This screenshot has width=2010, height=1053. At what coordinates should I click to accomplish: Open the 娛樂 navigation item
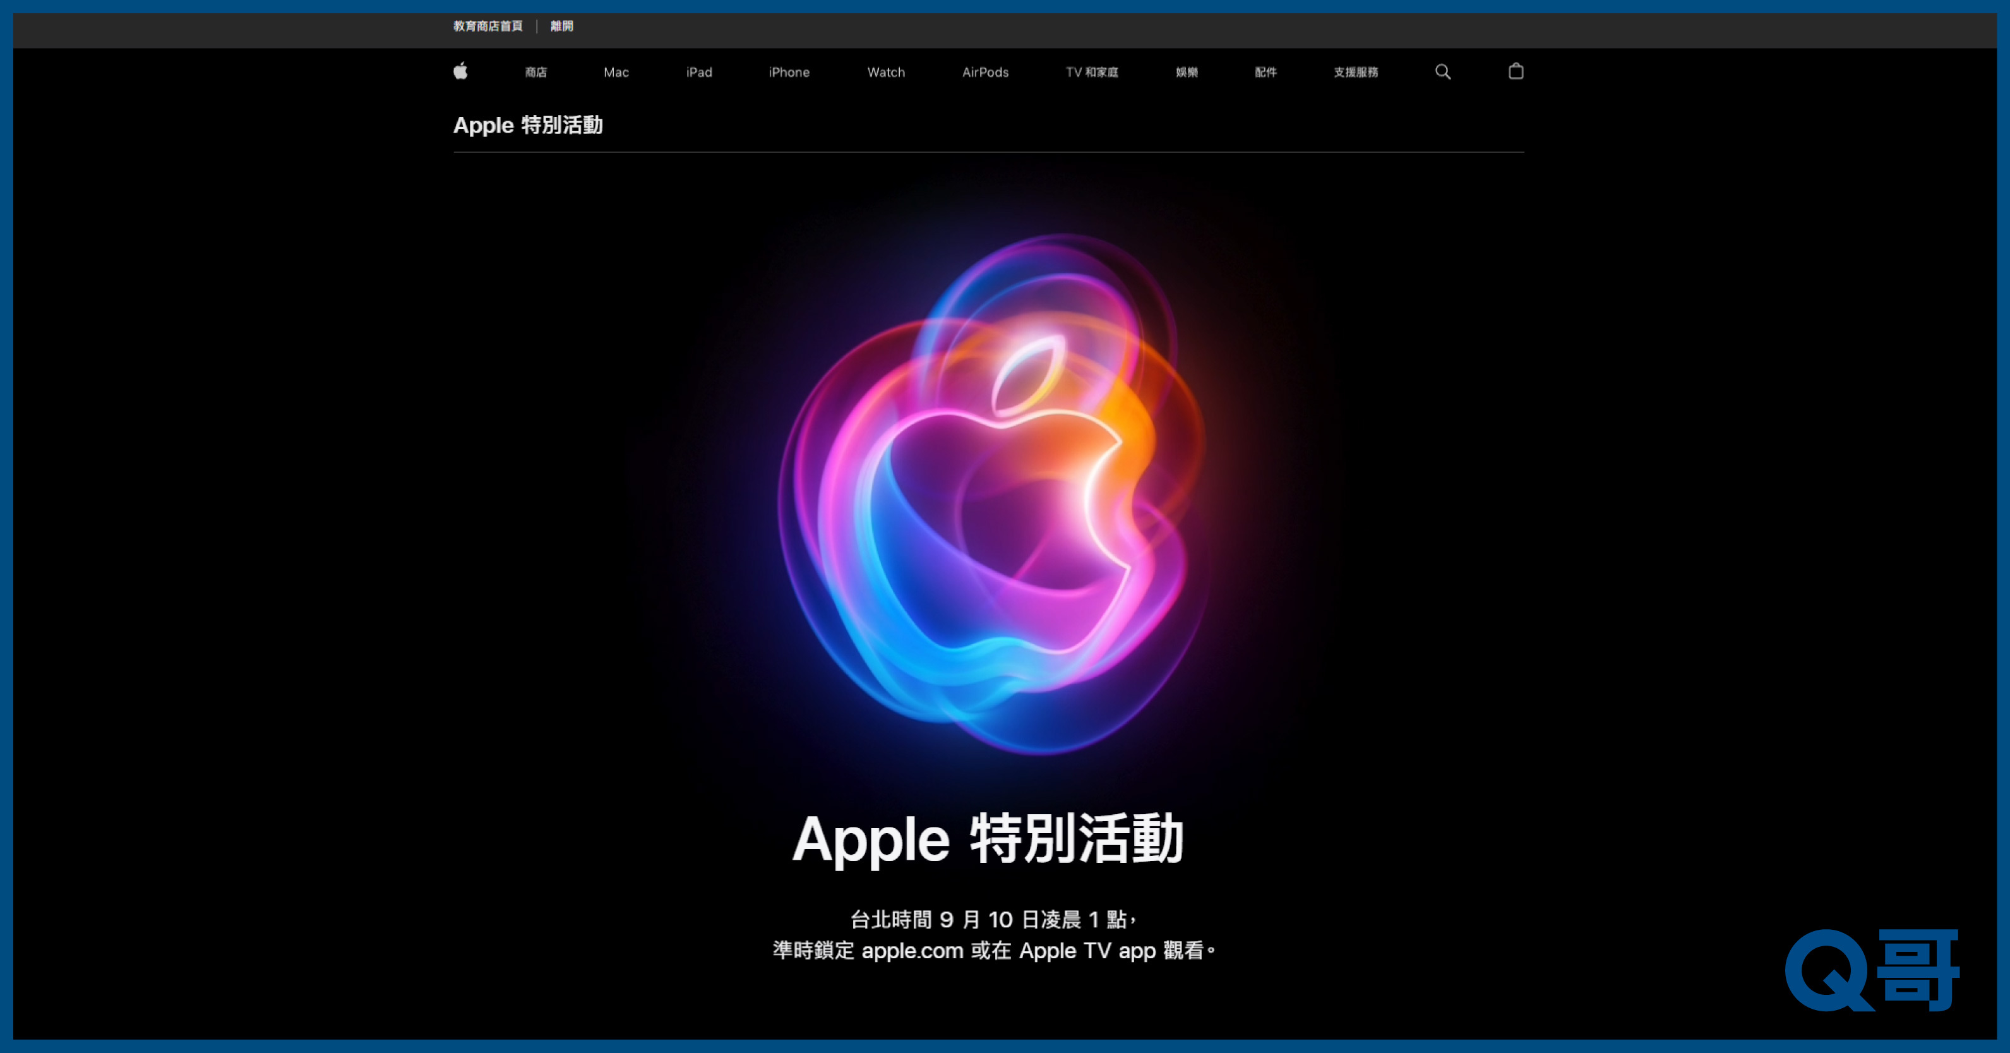tap(1187, 73)
